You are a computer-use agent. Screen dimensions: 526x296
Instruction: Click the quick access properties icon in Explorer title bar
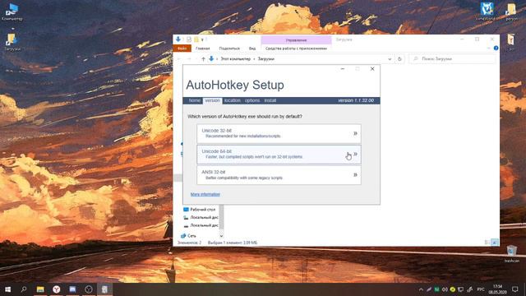coord(189,39)
